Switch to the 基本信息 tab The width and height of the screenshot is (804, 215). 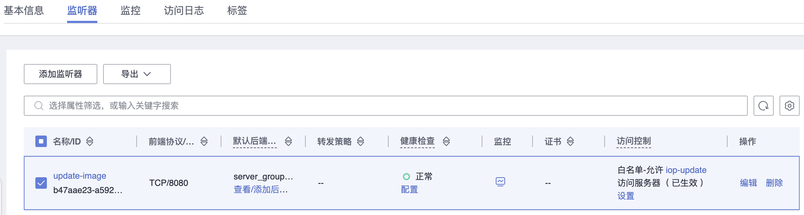point(24,11)
